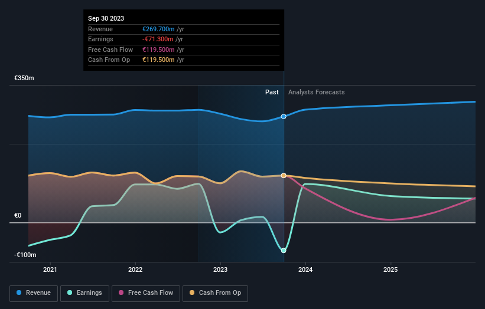The image size is (485, 309).
Task: Click the -€71.300m earnings value
Action: pyautogui.click(x=158, y=39)
